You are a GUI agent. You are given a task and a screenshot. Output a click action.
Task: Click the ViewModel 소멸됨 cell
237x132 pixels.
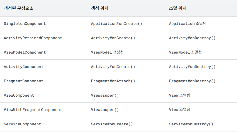point(185,52)
